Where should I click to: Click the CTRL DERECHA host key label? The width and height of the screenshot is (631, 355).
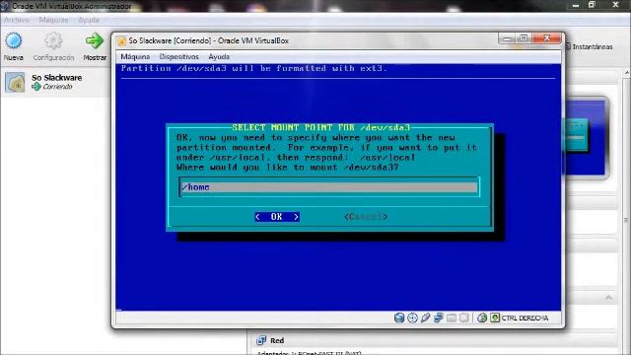[x=525, y=318]
